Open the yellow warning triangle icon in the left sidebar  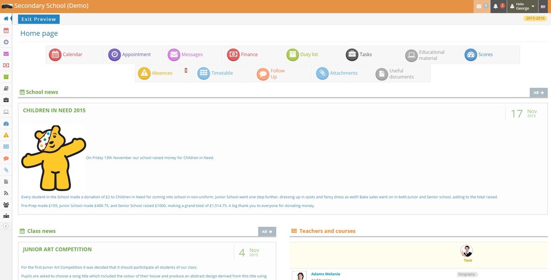pos(6,135)
